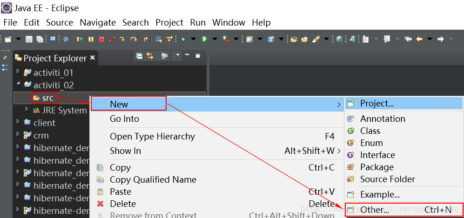Expand the crm project node
Screen dimensions: 464x218
pos(18,134)
